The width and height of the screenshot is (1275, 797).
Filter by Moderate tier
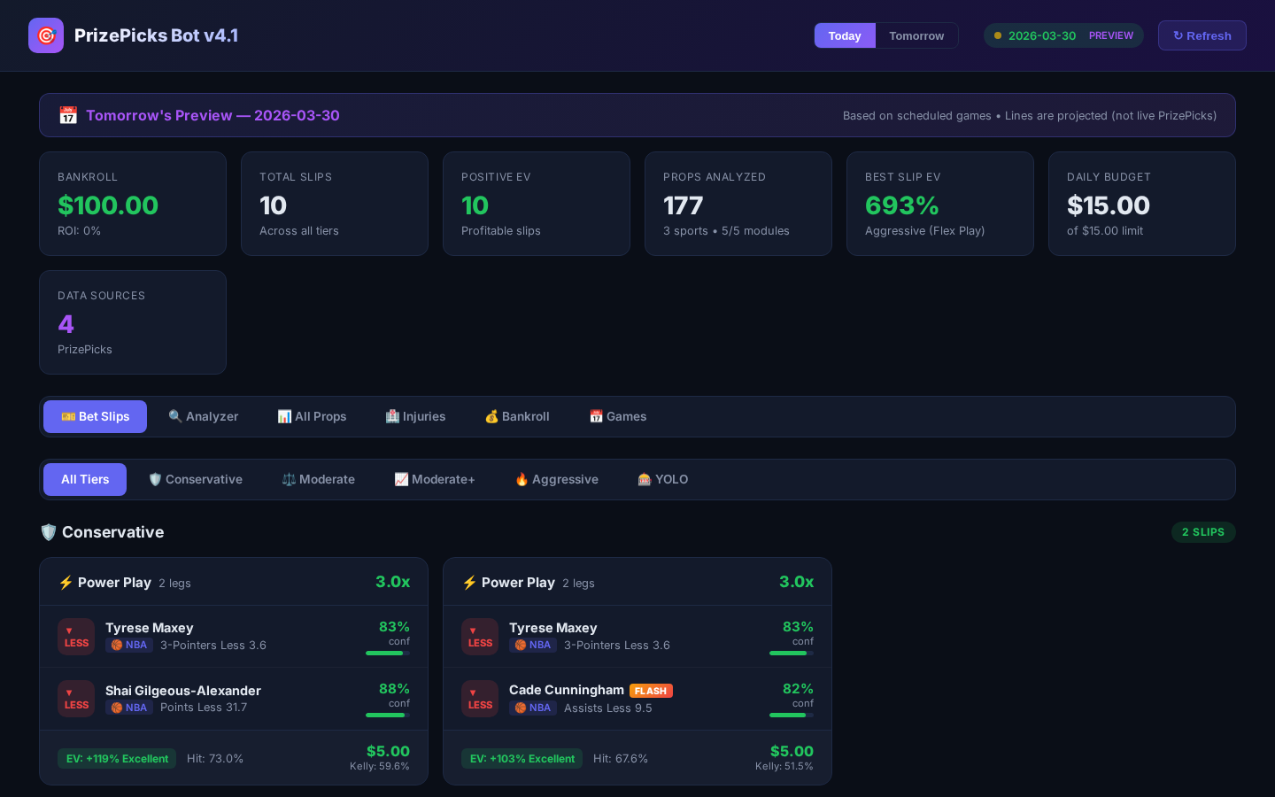[318, 479]
